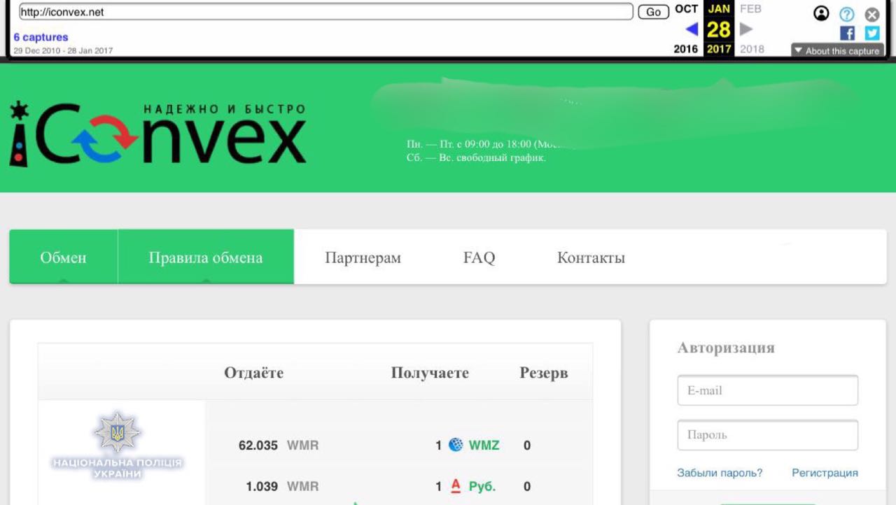This screenshot has width=896, height=505.
Task: Jump to the OCT capture month
Action: [687, 9]
